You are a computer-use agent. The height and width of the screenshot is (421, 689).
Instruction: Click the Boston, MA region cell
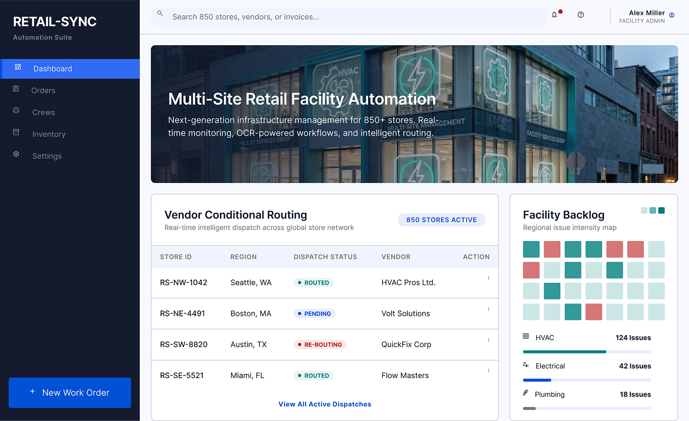click(251, 313)
